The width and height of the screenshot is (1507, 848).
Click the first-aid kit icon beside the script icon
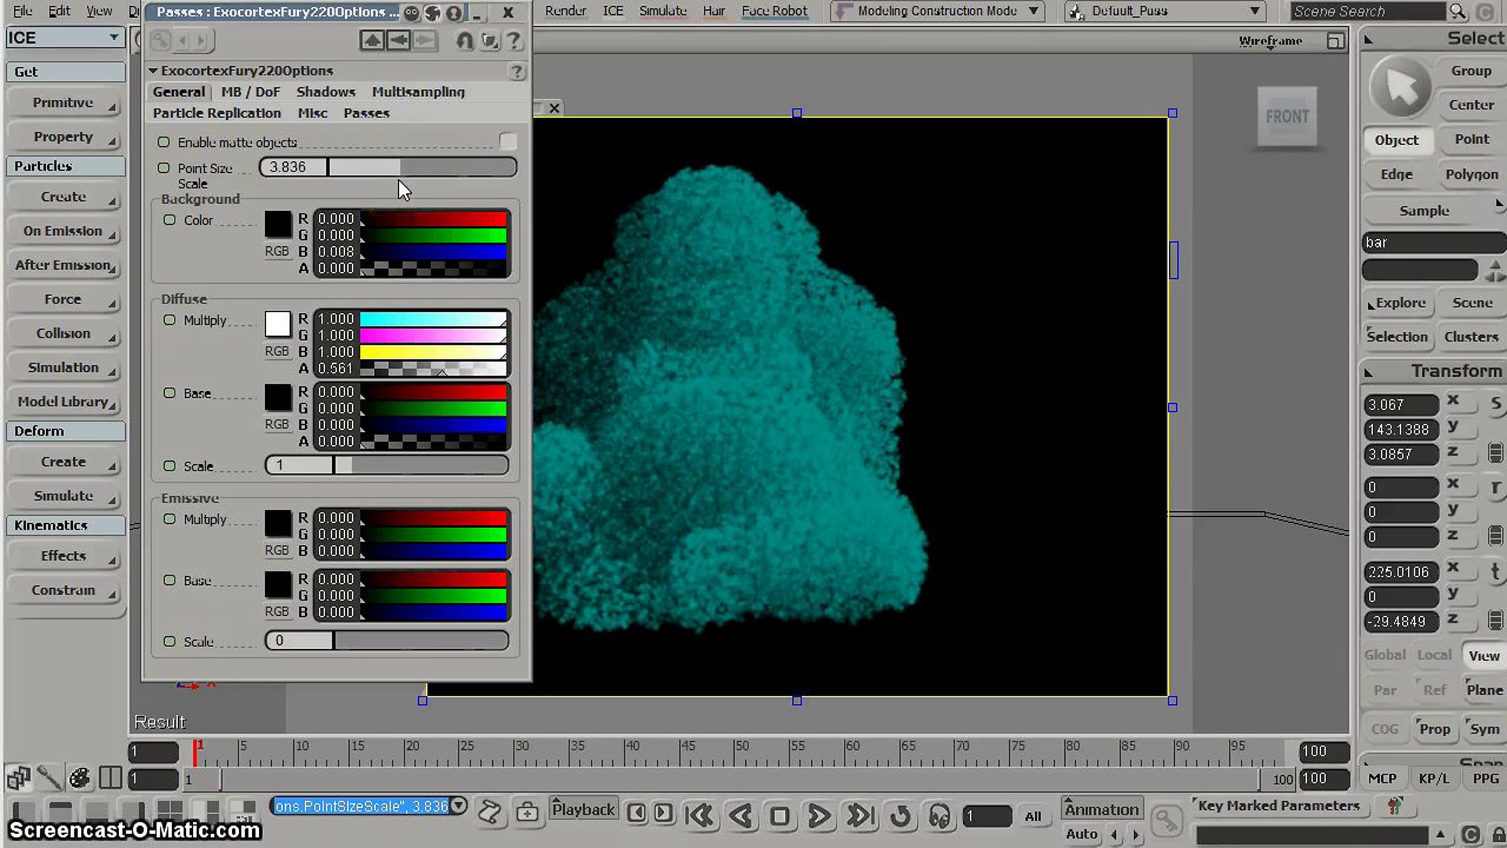(527, 812)
